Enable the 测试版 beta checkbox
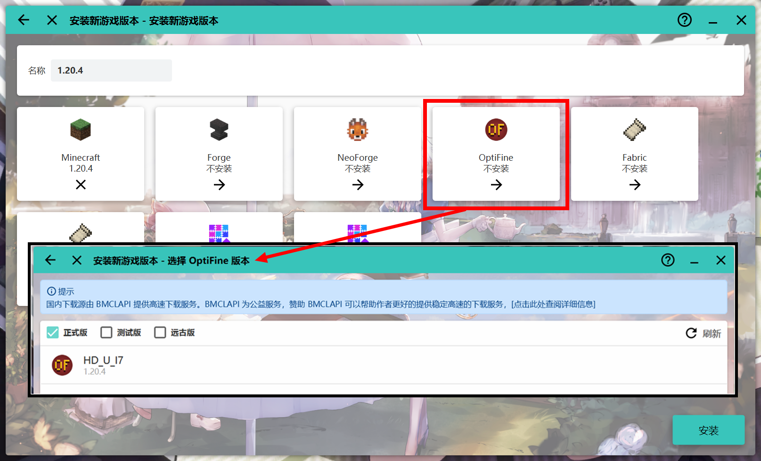The height and width of the screenshot is (461, 761). point(106,332)
